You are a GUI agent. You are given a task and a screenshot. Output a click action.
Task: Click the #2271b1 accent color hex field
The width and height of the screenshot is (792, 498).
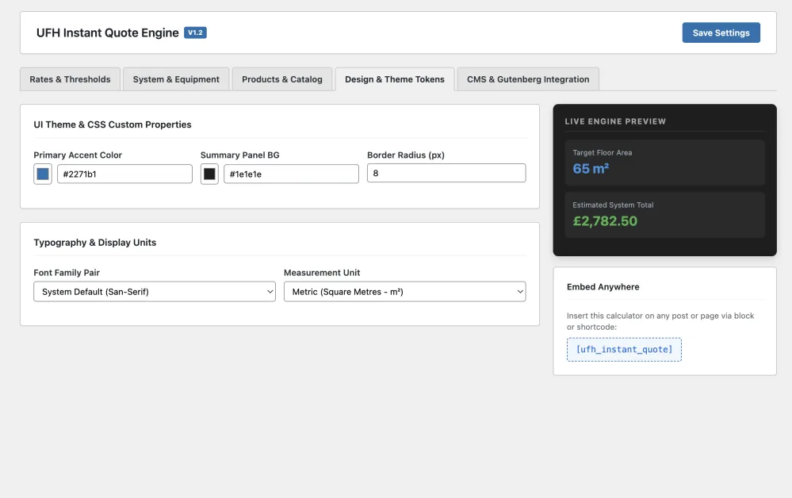coord(124,174)
